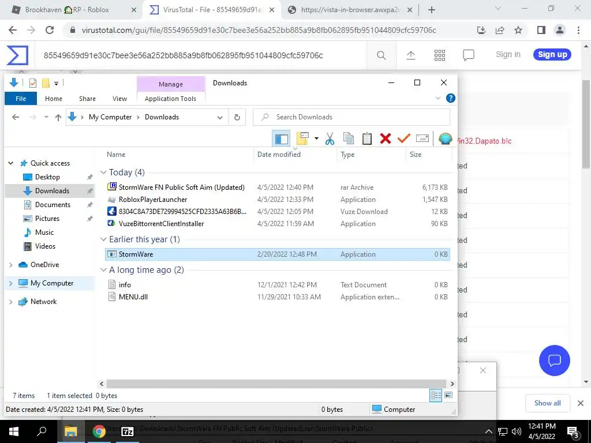Select Pictures in navigation pane
Viewport: 591px width, 443px height.
(47, 219)
